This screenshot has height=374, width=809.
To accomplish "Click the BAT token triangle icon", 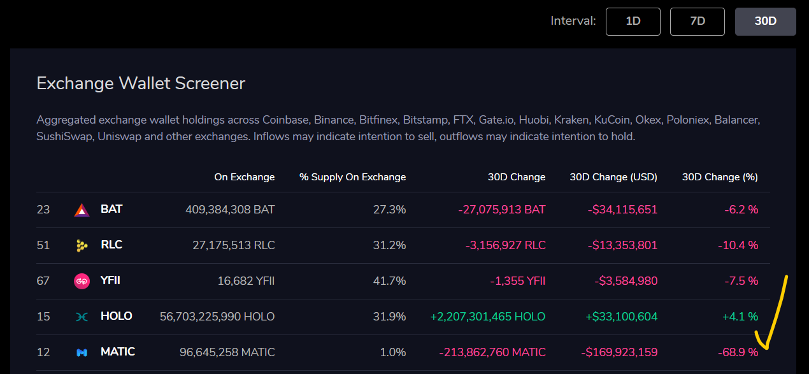I will 82,210.
